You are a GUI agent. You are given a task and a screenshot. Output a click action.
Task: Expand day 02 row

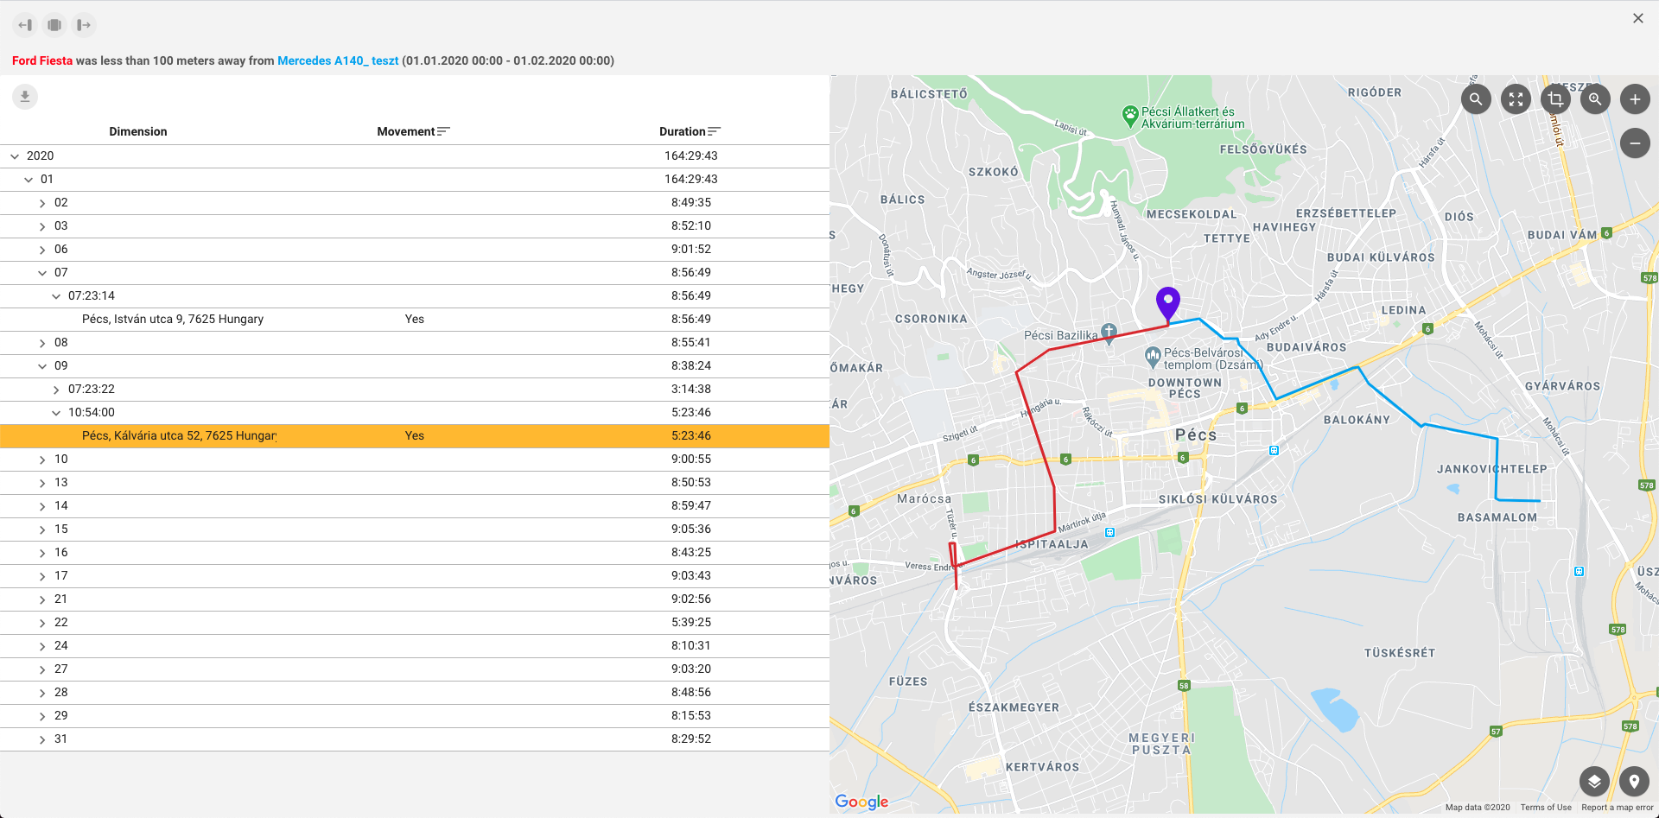pyautogui.click(x=42, y=203)
